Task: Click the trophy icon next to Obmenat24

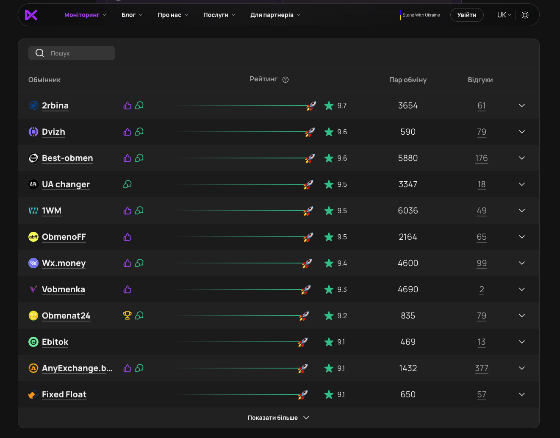Action: [x=127, y=316]
